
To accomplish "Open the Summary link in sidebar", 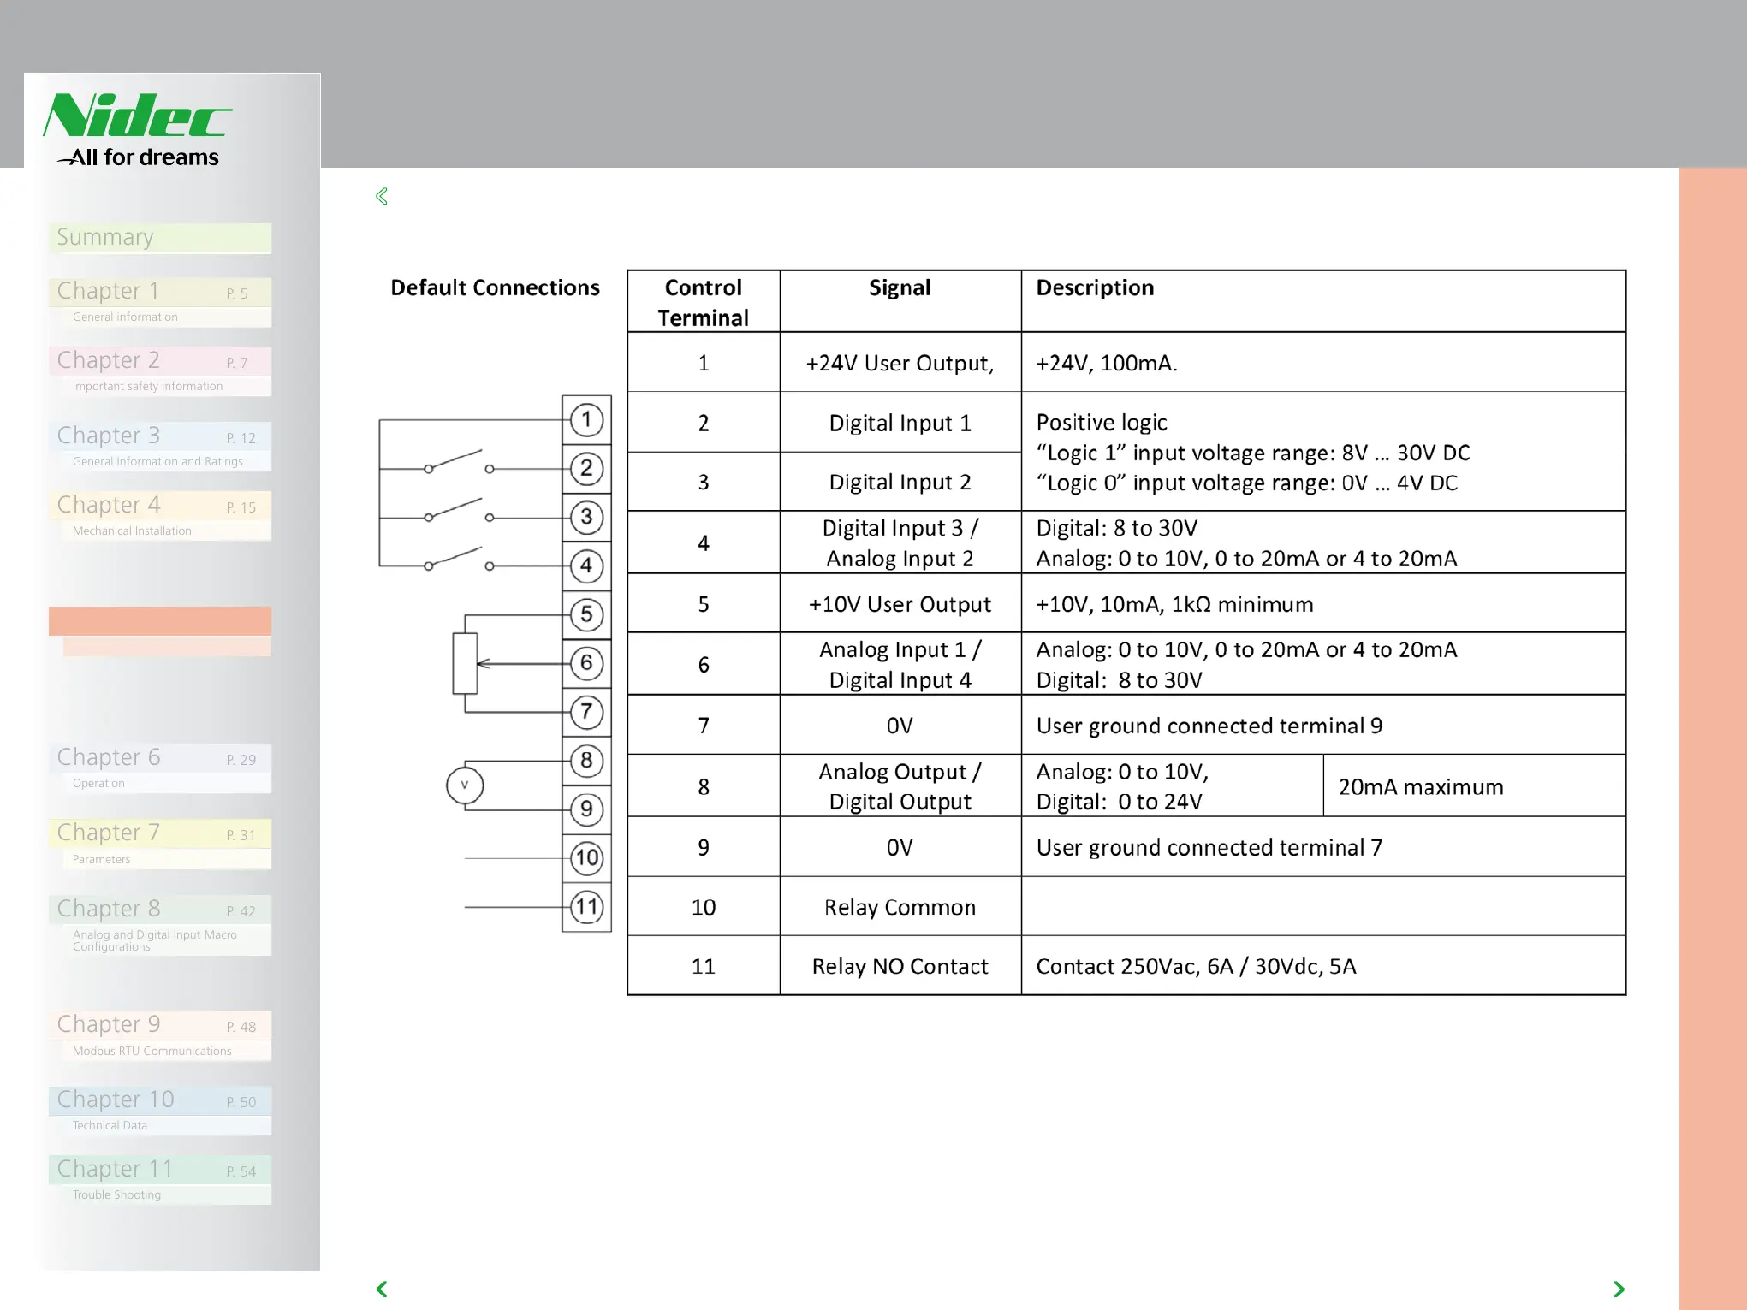I will (x=160, y=238).
